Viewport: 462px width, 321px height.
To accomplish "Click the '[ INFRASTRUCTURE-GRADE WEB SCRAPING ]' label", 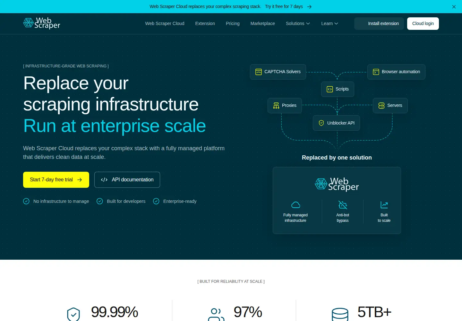I will pyautogui.click(x=66, y=66).
